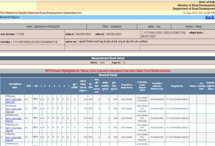Open job card link for रानी(Wife)
215x146 pixels.
(x=14, y=139)
